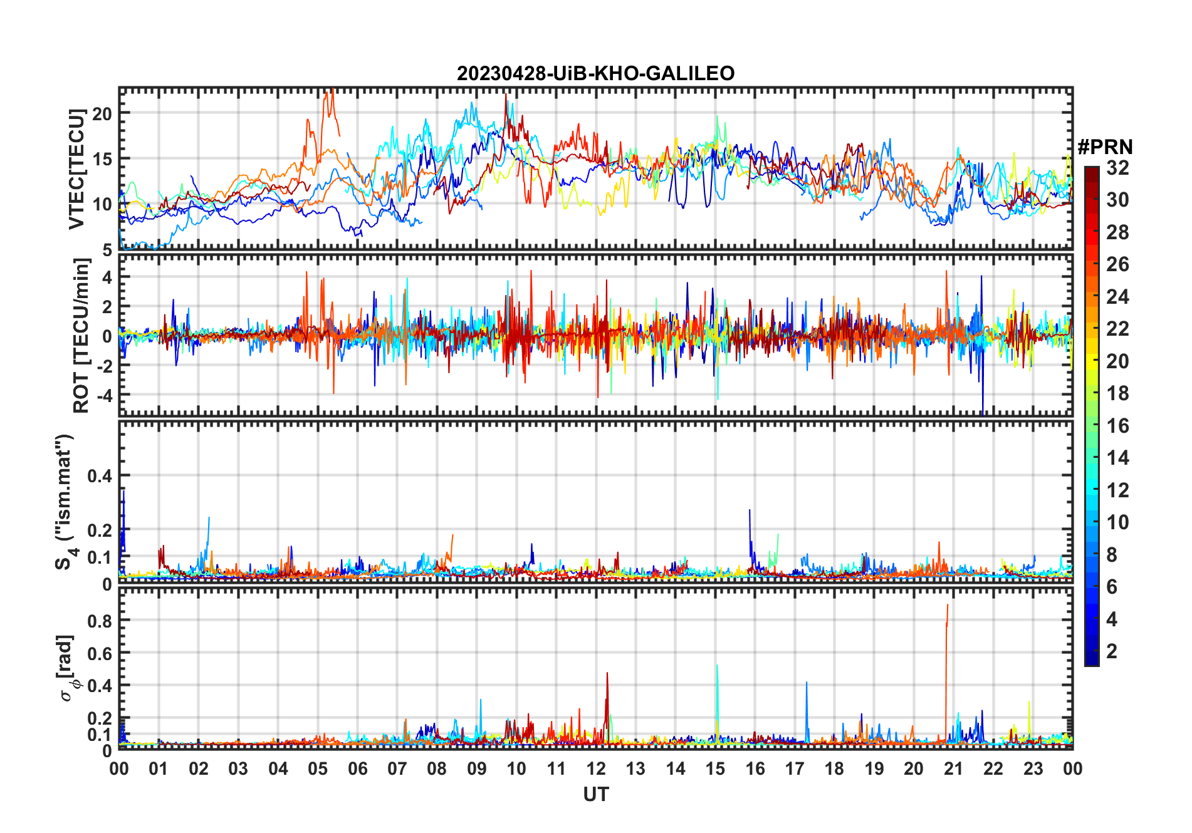Viewport: 1192px width, 833px height.
Task: Click x-axis tick label 18
Action: pyautogui.click(x=834, y=768)
